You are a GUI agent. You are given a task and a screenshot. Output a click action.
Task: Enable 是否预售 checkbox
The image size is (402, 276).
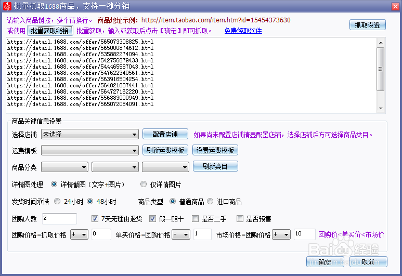[240, 219]
